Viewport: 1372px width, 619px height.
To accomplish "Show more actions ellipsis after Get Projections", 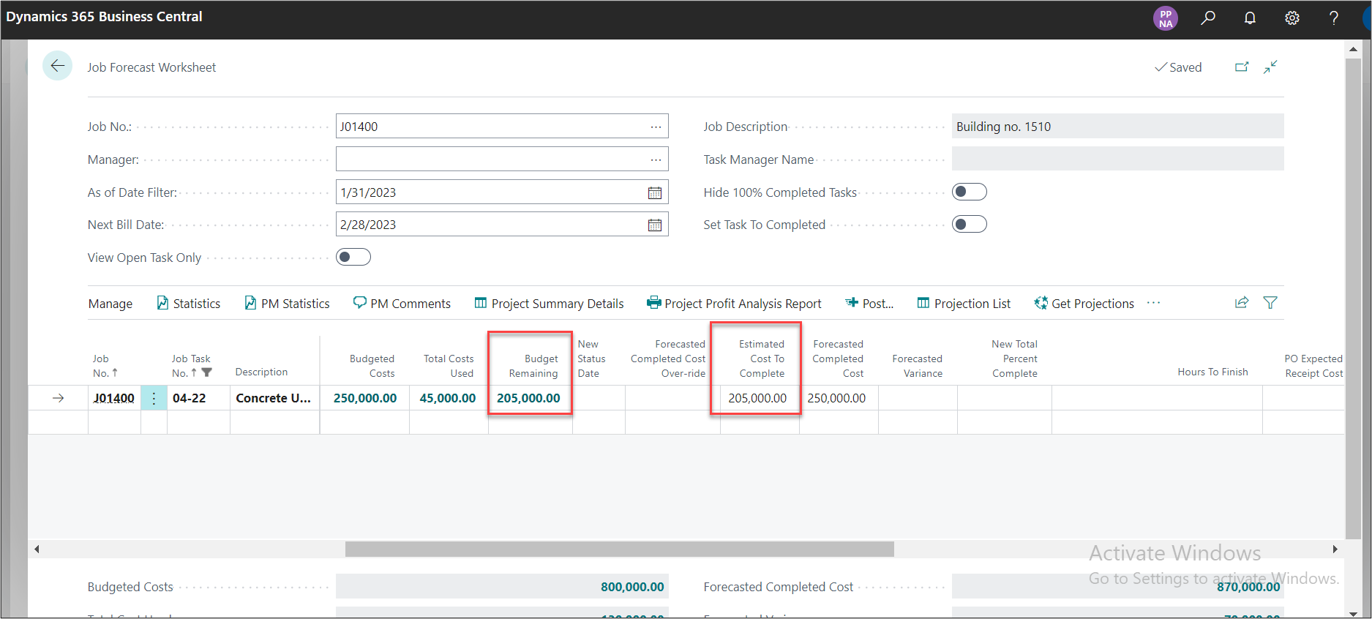I will [1154, 303].
